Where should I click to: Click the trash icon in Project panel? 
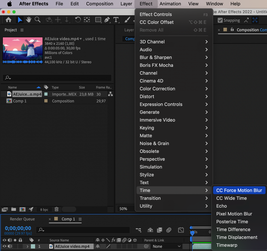(57, 209)
